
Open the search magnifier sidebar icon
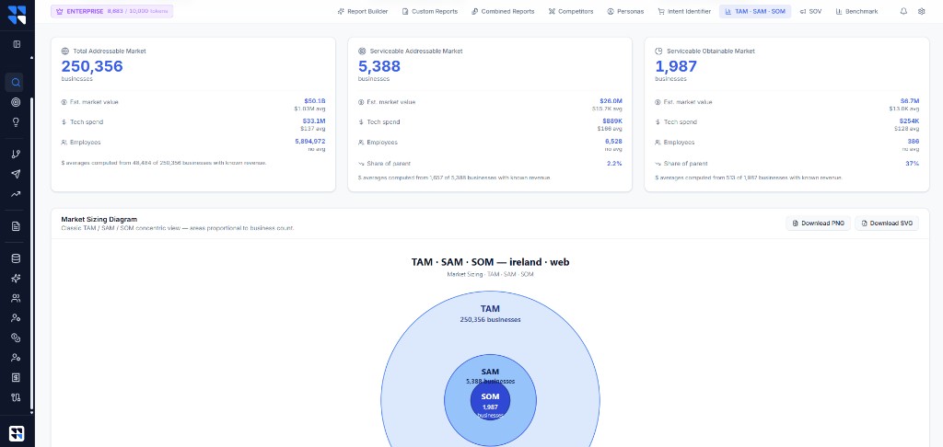17,82
